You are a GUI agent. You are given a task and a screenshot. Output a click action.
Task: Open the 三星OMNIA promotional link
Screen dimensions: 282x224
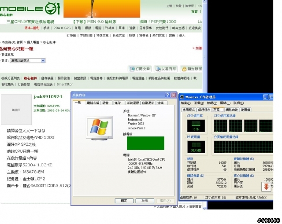[30, 22]
